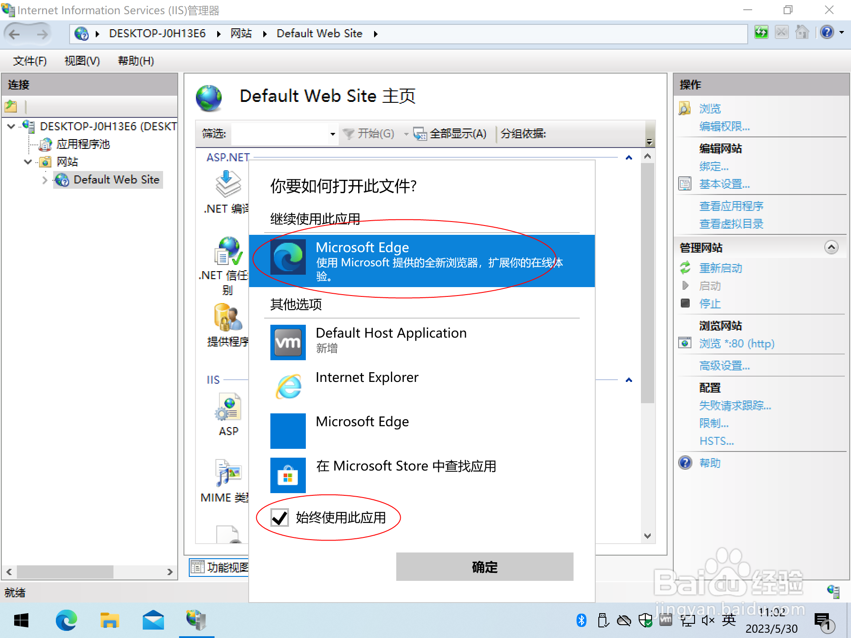Collapse the 管理网站 section chevron
The image size is (851, 638).
(x=831, y=247)
